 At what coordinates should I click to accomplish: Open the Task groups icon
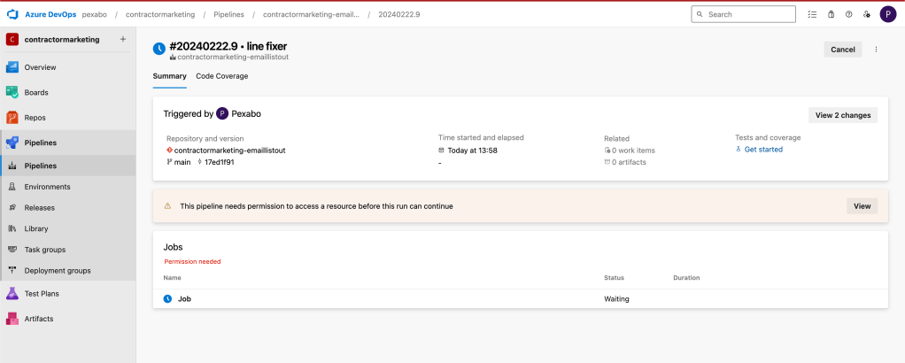click(12, 250)
